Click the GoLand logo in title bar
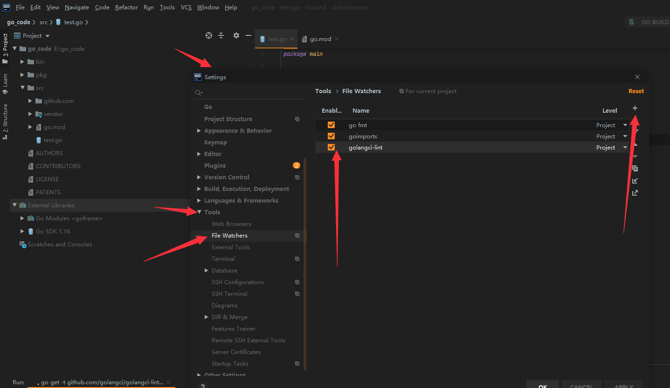Image resolution: width=670 pixels, height=388 pixels. click(7, 7)
